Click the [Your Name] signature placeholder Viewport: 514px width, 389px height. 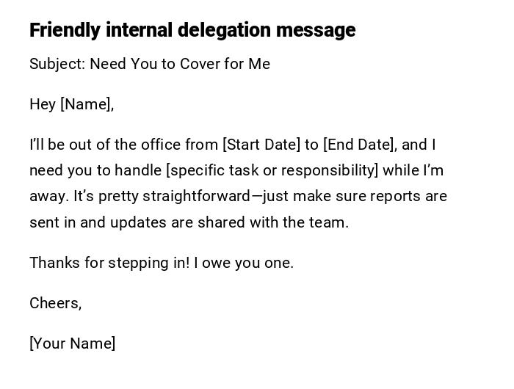tap(72, 343)
